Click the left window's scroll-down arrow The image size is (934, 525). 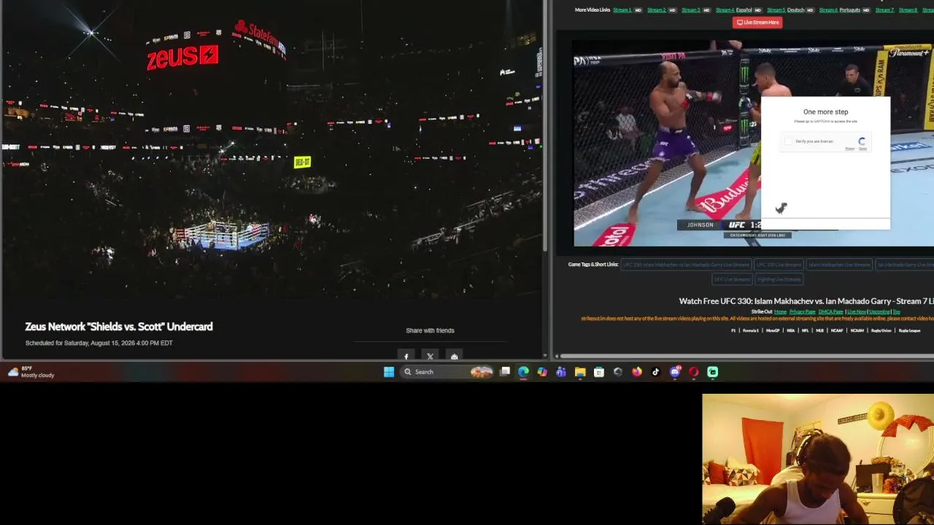(547, 356)
